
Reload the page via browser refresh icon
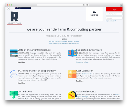(83, 5)
